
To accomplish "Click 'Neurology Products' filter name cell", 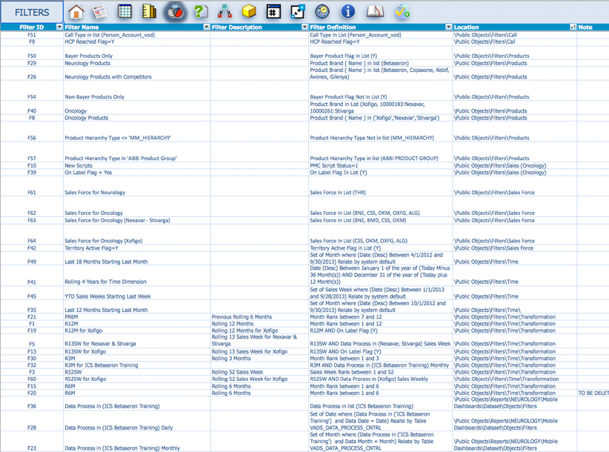I will [87, 63].
